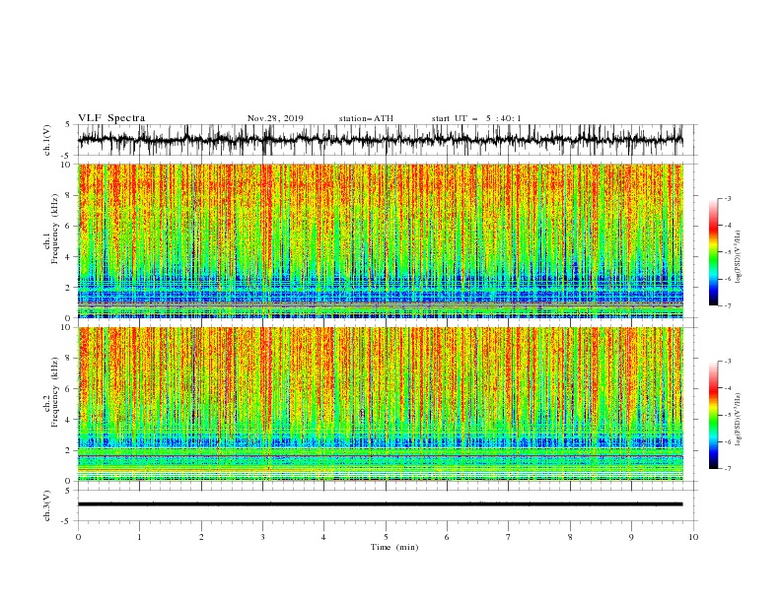Click the time axis tick label "1"
This screenshot has width=781, height=603.
[x=139, y=537]
